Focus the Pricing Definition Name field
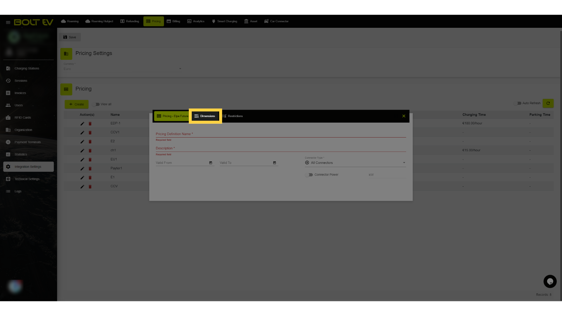This screenshot has width=562, height=316. pos(281,134)
